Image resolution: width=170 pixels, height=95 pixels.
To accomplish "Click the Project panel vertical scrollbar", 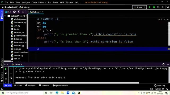I will pos(27,32).
